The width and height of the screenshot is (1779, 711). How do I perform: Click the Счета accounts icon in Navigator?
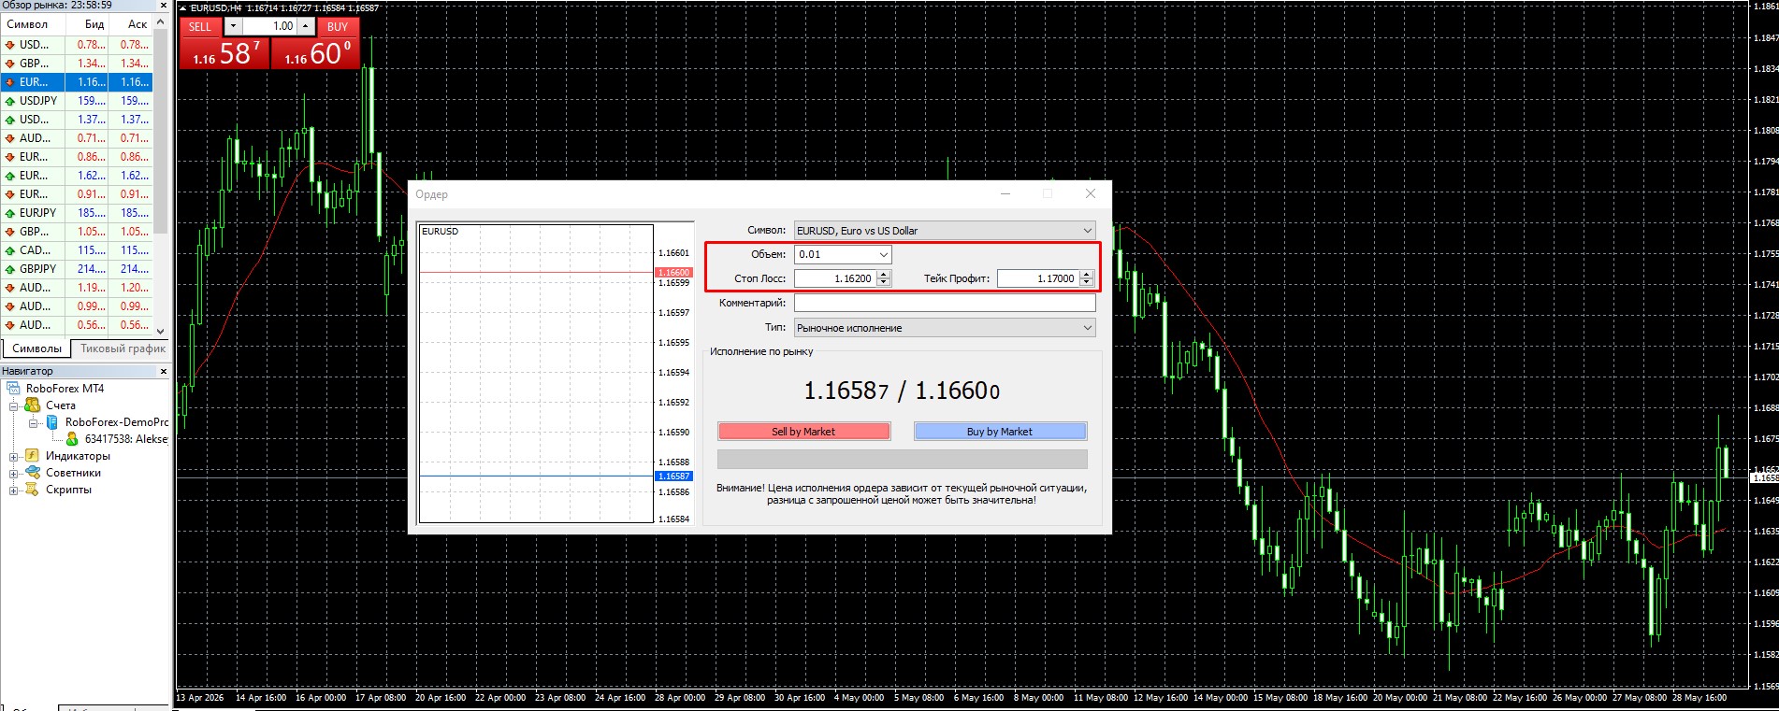click(x=33, y=405)
